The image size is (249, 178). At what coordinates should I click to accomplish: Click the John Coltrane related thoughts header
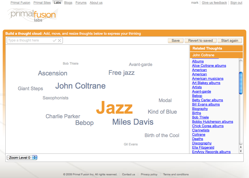coord(216,55)
